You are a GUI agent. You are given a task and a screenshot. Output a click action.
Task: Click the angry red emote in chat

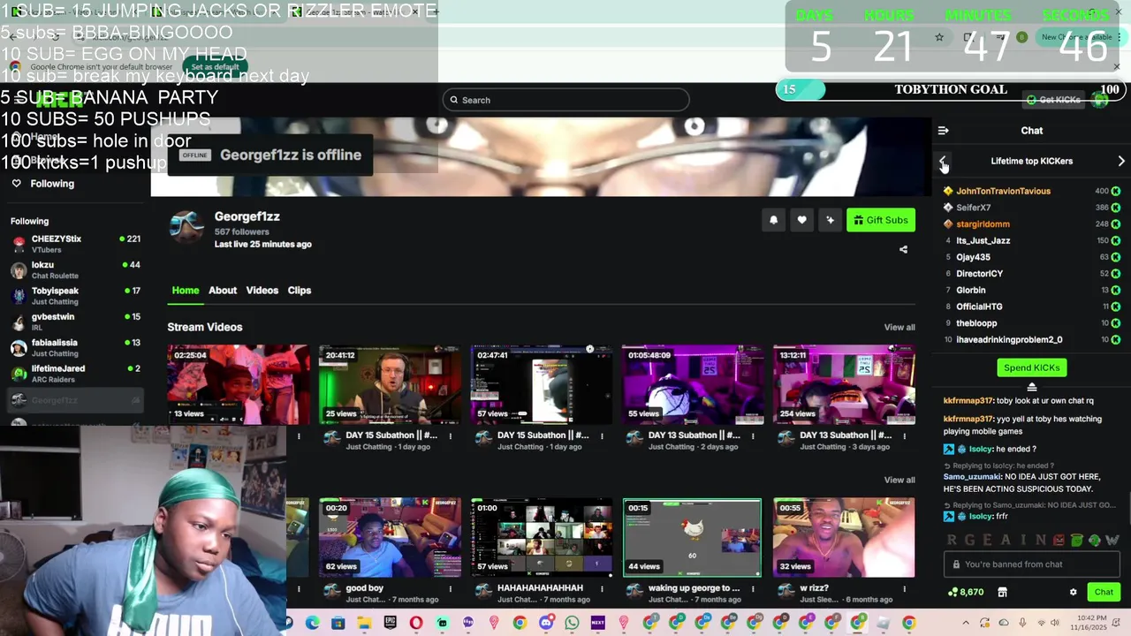[1059, 540]
